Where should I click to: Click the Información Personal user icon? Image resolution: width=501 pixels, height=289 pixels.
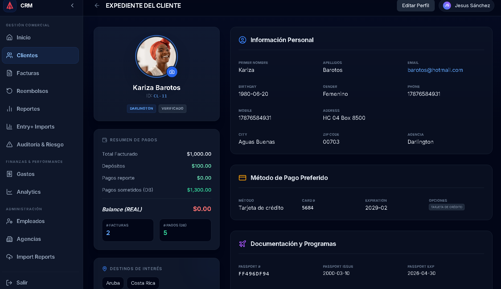243,40
